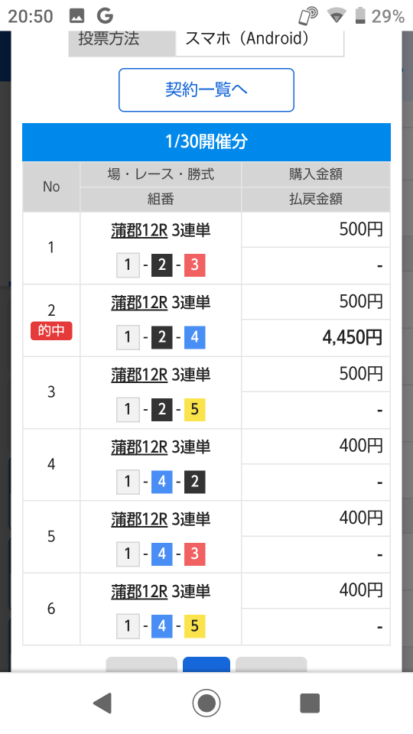Screen dimensions: 413x734
Task: Open 蒲郡12R link in row 3
Action: (x=139, y=374)
